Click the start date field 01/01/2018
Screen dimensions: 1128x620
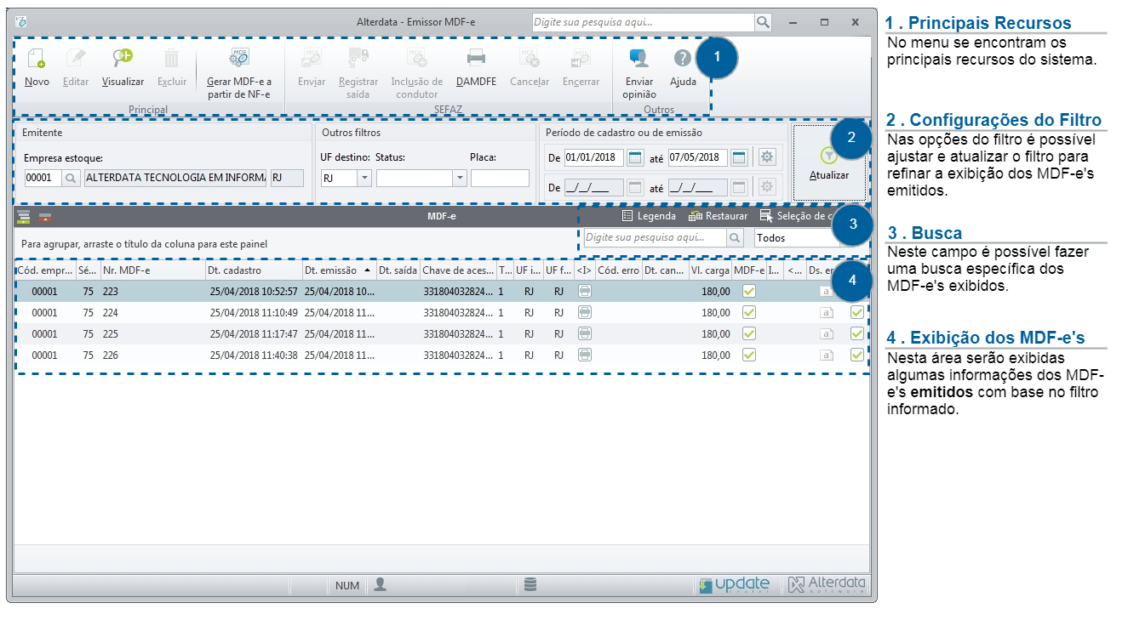click(x=593, y=157)
